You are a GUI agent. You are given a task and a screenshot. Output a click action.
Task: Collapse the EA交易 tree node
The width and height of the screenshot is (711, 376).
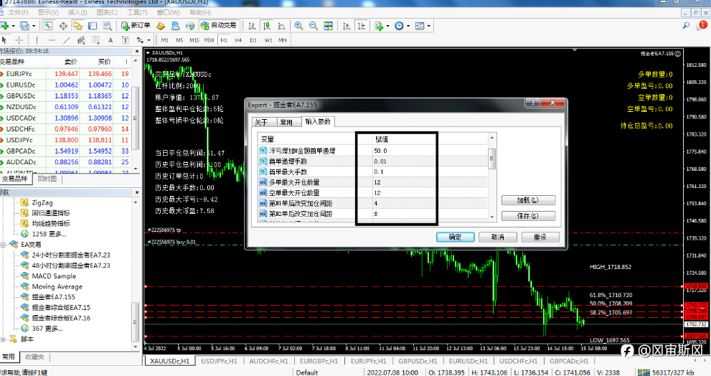(x=4, y=245)
